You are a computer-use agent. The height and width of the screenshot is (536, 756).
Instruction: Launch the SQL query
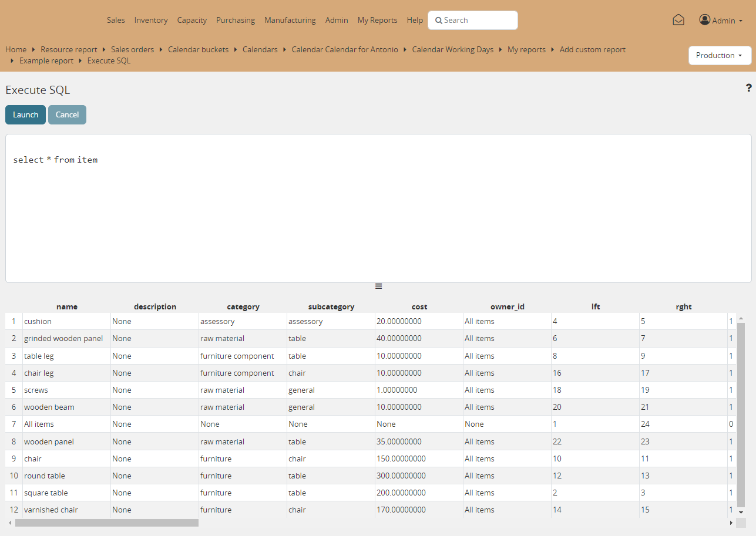click(x=25, y=114)
